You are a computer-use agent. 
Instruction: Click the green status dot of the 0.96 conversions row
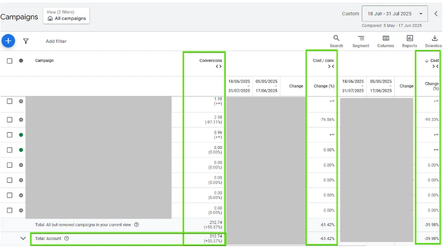click(x=21, y=135)
